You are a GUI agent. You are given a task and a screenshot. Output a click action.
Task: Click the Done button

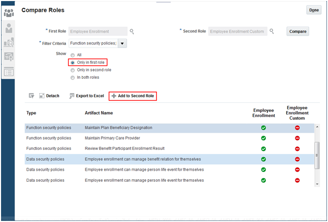point(314,10)
